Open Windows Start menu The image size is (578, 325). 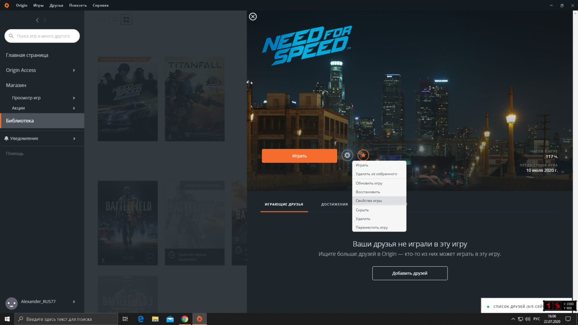7,319
